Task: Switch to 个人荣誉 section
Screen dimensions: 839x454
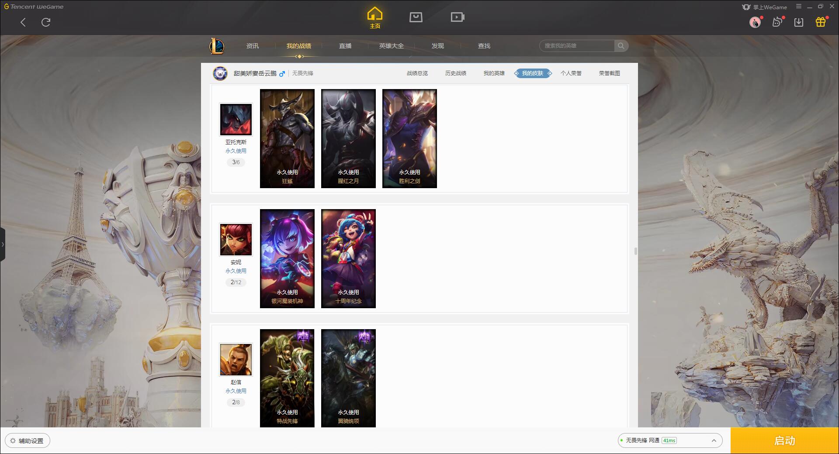Action: click(571, 73)
